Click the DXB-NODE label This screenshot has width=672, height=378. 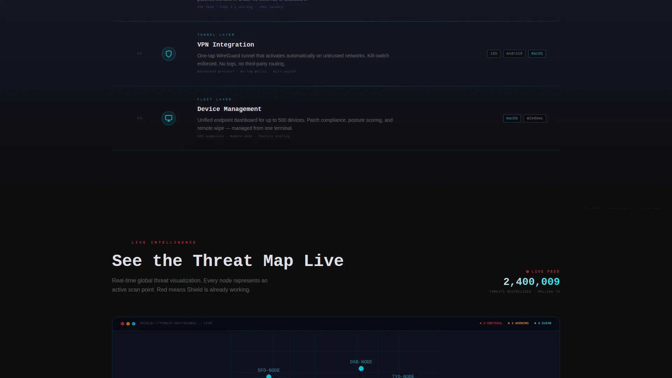(x=361, y=362)
